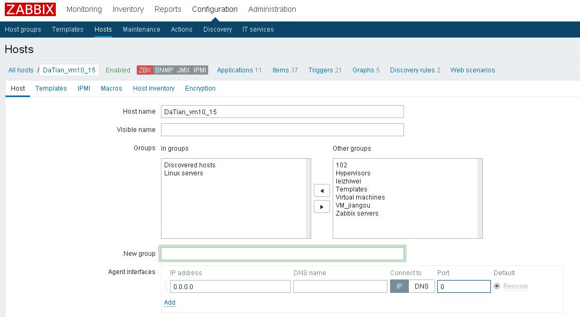Focus the Host name field

pyautogui.click(x=282, y=112)
